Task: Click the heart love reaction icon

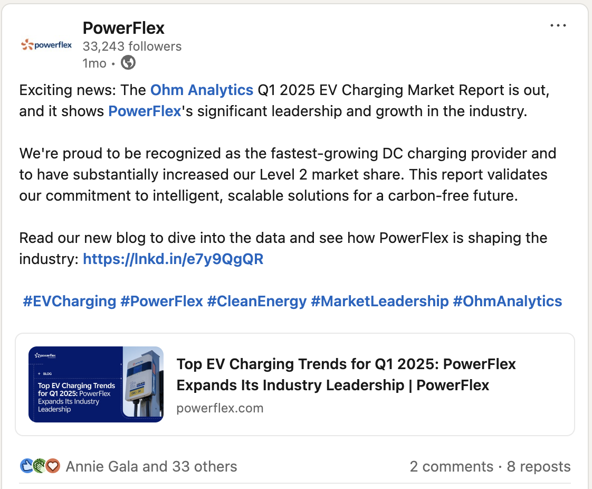Action: pyautogui.click(x=52, y=466)
